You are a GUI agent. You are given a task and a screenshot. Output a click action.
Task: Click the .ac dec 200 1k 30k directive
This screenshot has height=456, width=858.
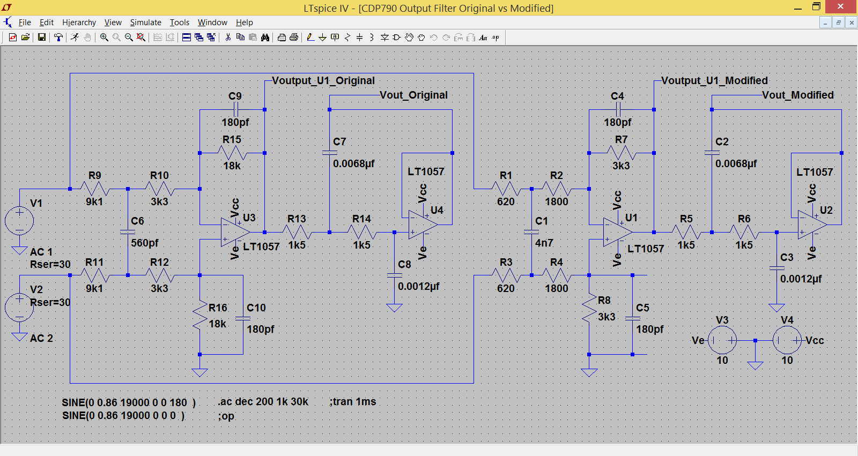[263, 402]
